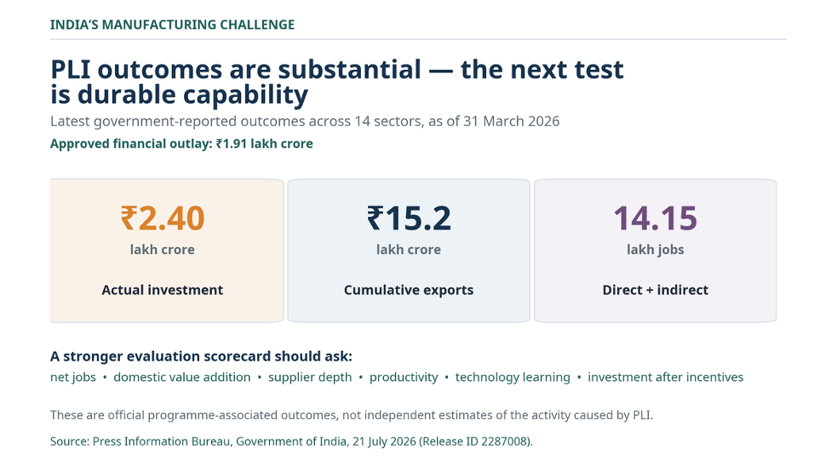Click the supplier depth item
The image size is (837, 471).
pyautogui.click(x=310, y=377)
